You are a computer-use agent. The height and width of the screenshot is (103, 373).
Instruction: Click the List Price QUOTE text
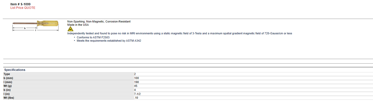[23, 8]
